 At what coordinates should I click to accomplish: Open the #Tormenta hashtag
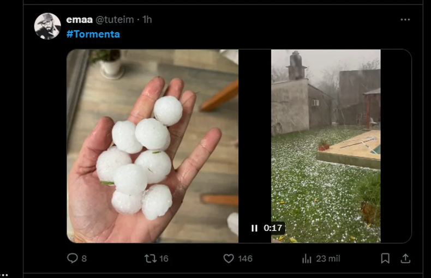pyautogui.click(x=93, y=34)
